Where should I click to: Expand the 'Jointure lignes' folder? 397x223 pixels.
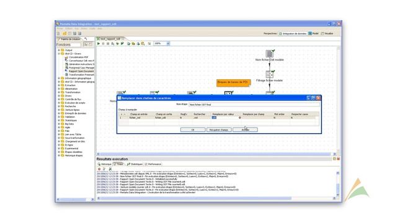[x=59, y=110]
